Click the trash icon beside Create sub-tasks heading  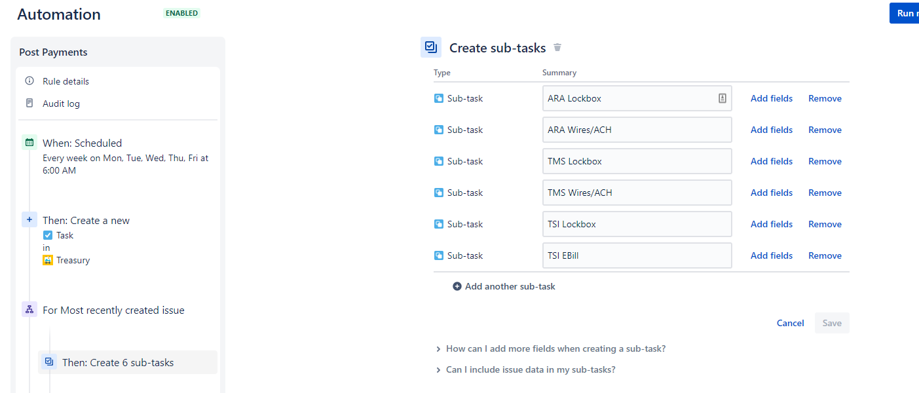pos(557,47)
